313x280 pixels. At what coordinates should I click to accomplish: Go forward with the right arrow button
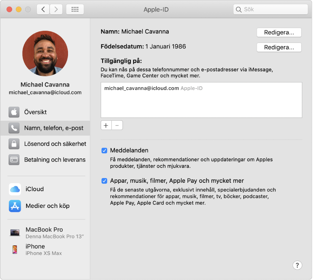(56, 9)
